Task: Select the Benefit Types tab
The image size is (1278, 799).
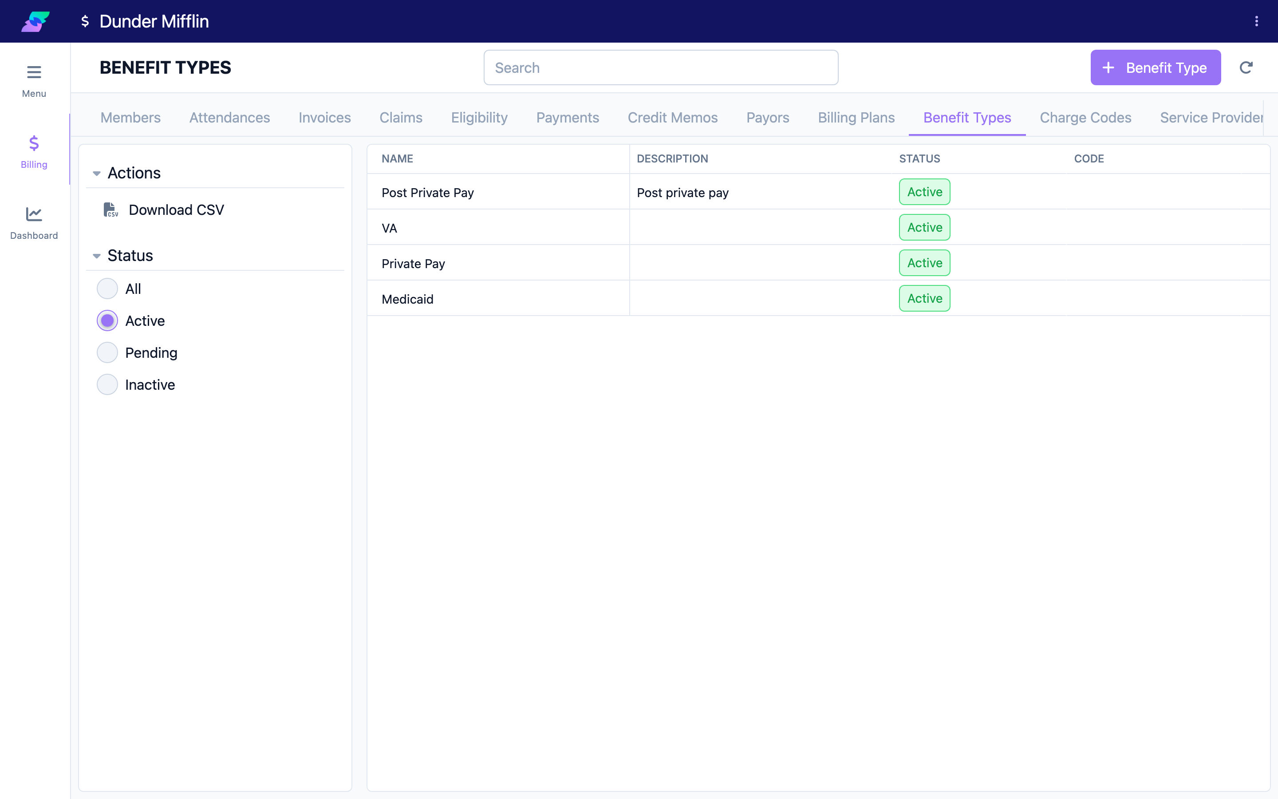Action: tap(967, 117)
